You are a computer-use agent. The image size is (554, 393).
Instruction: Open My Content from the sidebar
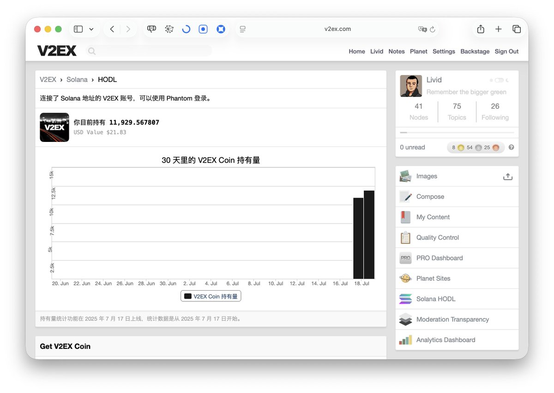tap(457, 217)
